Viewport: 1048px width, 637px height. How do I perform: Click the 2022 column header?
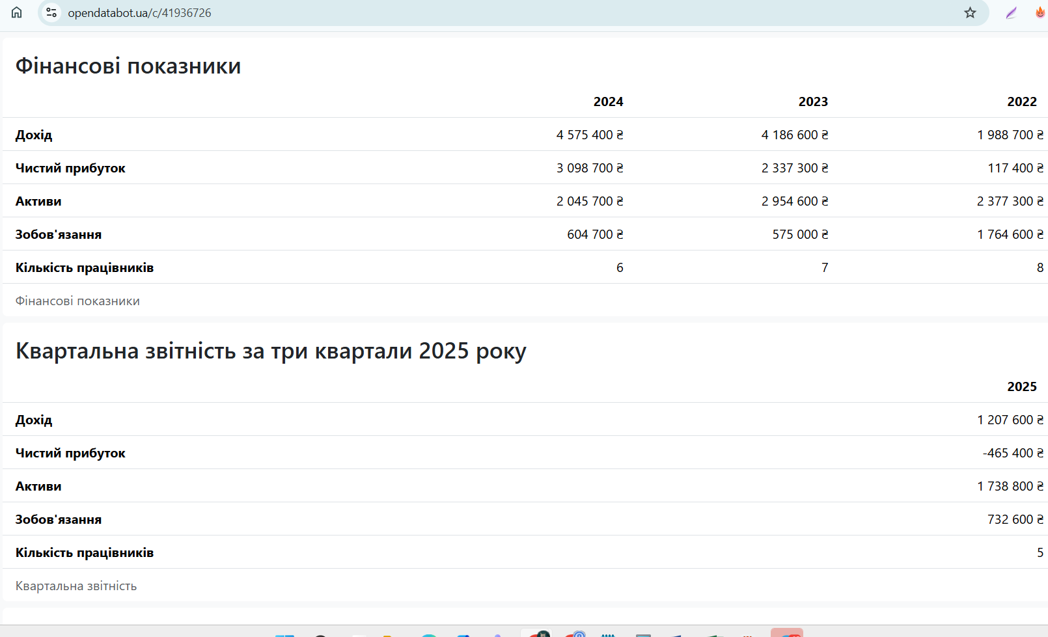[x=1021, y=102]
